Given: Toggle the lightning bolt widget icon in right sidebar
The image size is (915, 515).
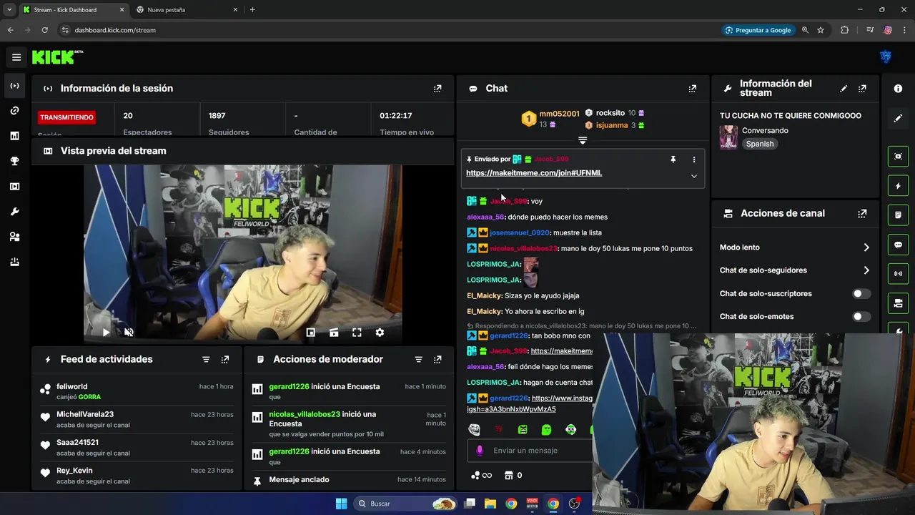Looking at the screenshot, I should (898, 186).
